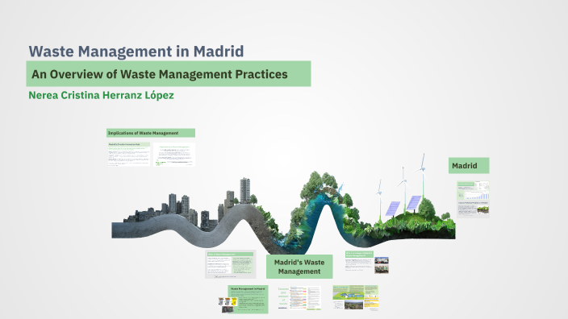
Task: Click the author name Nerea Cristina Herranz López
Action: (101, 95)
